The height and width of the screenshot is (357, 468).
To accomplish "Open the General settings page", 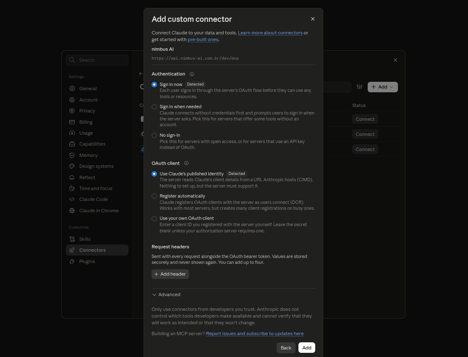I will [x=97, y=89].
